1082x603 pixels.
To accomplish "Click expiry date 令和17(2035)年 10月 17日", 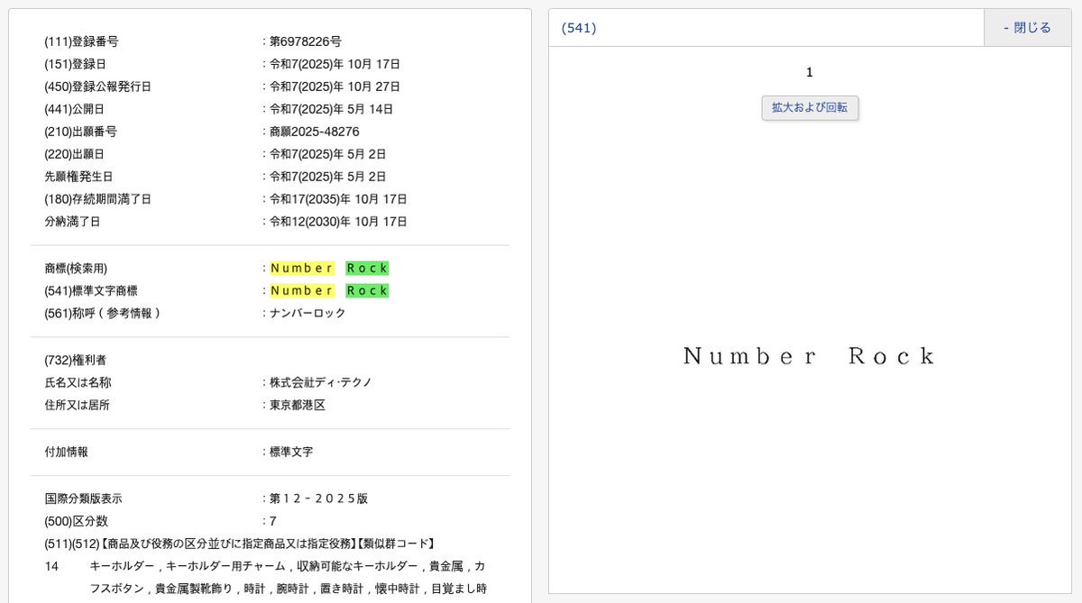I will click(x=338, y=199).
